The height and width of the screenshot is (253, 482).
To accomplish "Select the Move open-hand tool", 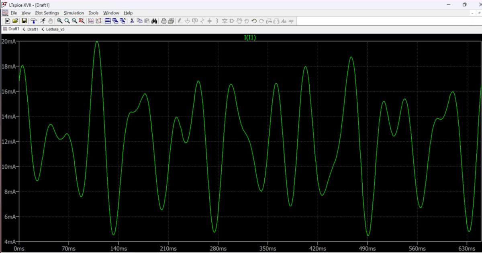I will 239,20.
